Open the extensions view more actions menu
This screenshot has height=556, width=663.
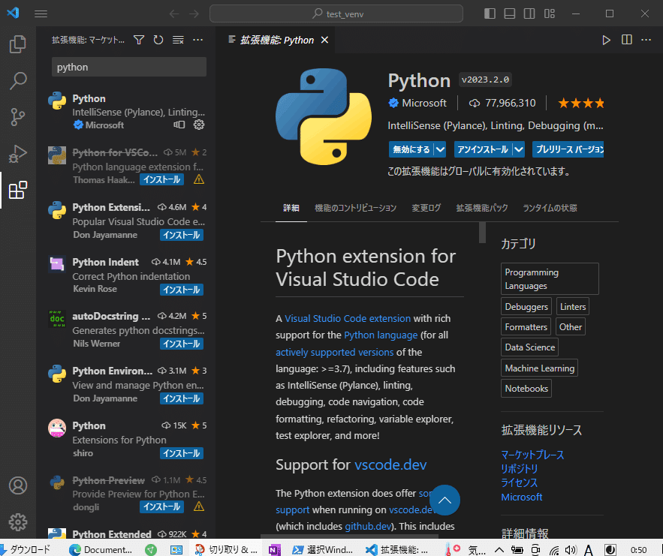click(198, 40)
